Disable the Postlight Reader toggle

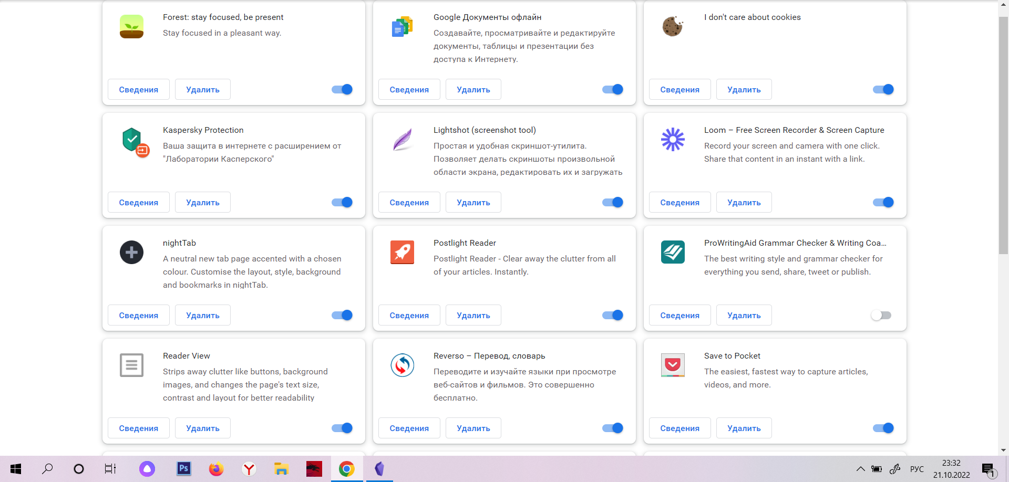(613, 315)
